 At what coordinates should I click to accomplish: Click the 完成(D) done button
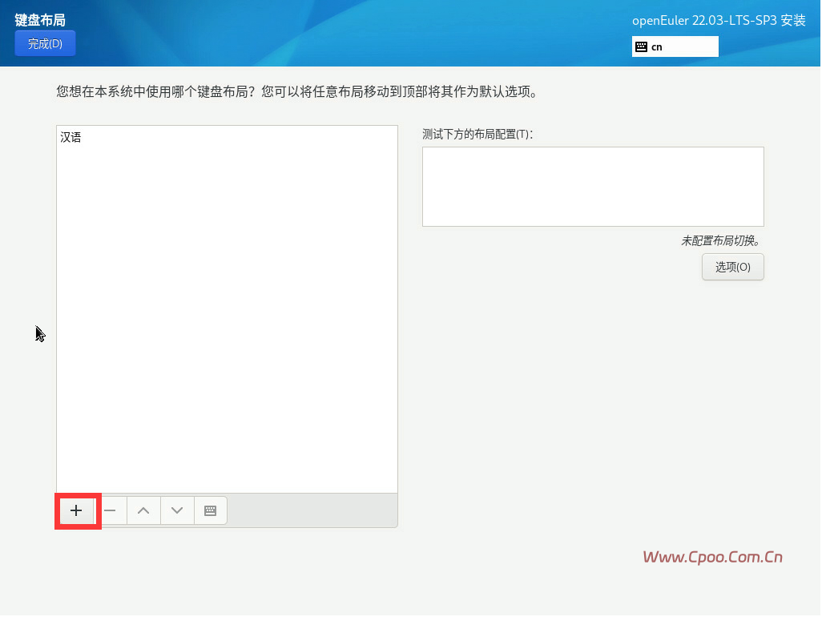point(45,43)
